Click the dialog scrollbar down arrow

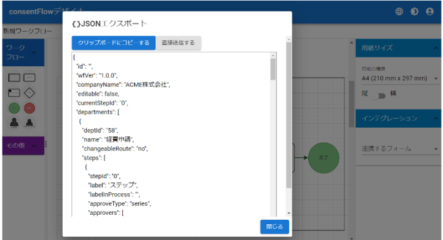click(x=289, y=213)
